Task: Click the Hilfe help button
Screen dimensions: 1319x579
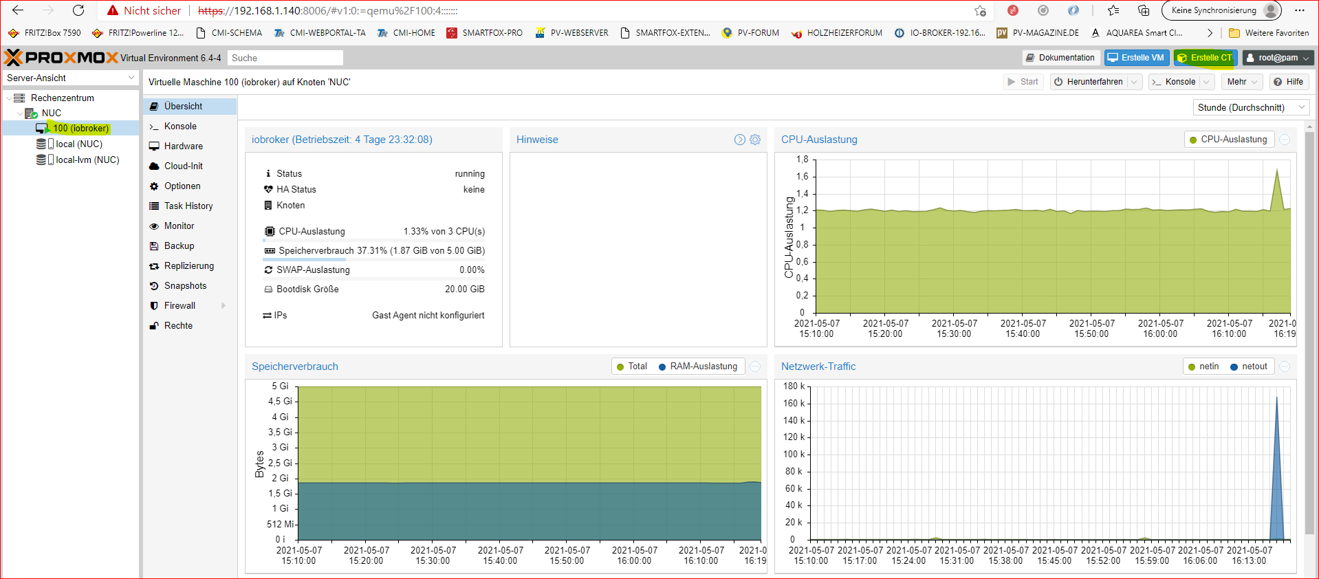Action: coord(1288,82)
